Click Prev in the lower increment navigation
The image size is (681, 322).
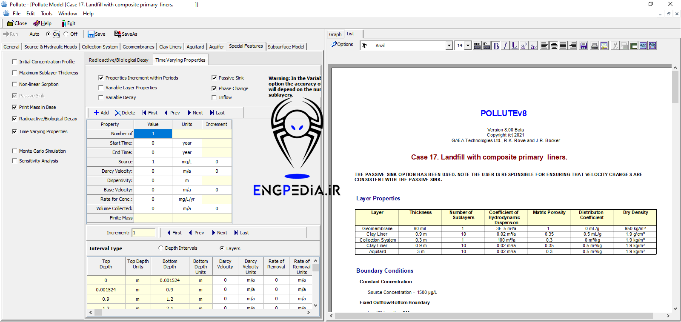point(196,233)
